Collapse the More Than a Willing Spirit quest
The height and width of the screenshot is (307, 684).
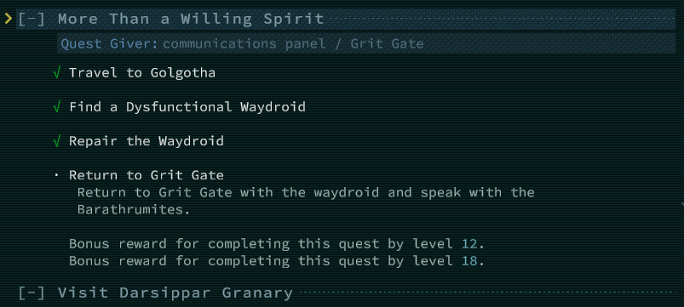click(32, 20)
